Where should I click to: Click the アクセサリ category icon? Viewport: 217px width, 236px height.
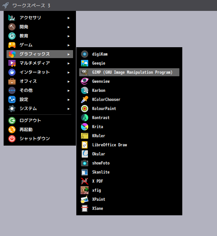tap(12, 18)
